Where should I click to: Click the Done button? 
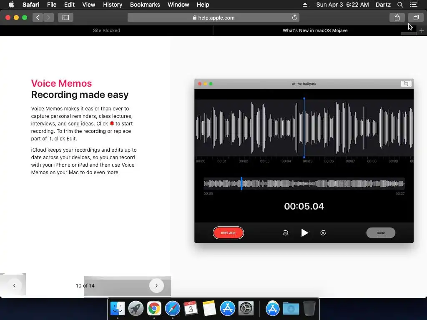tap(381, 232)
